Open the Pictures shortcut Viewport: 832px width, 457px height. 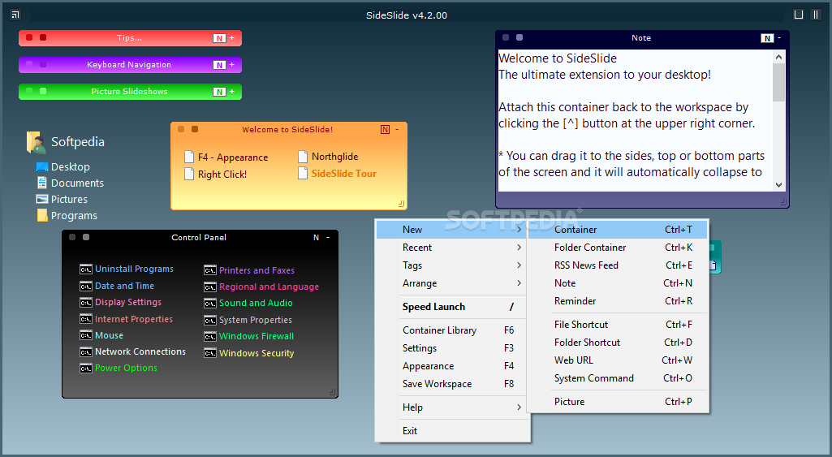(62, 199)
